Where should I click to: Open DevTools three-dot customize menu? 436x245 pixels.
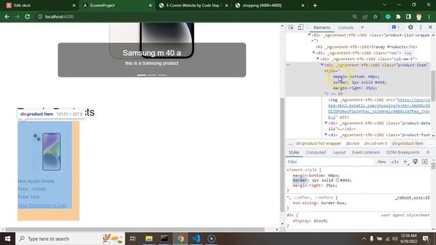[x=420, y=27]
